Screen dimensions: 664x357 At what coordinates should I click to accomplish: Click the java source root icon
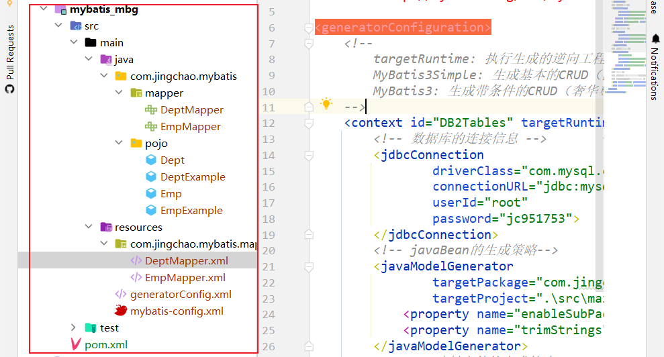click(106, 59)
